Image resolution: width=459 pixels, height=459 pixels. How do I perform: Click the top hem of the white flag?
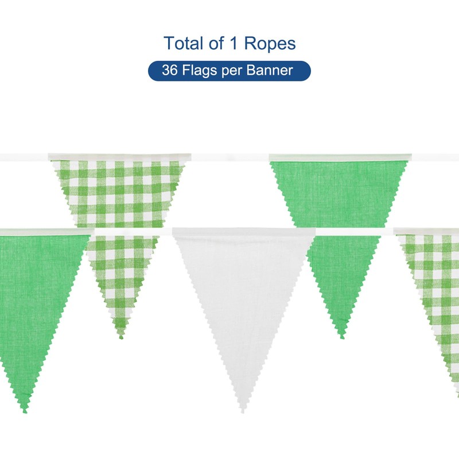pyautogui.click(x=244, y=231)
